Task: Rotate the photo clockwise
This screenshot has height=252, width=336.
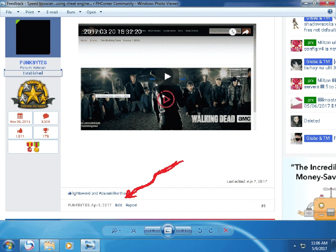Action: [211, 230]
